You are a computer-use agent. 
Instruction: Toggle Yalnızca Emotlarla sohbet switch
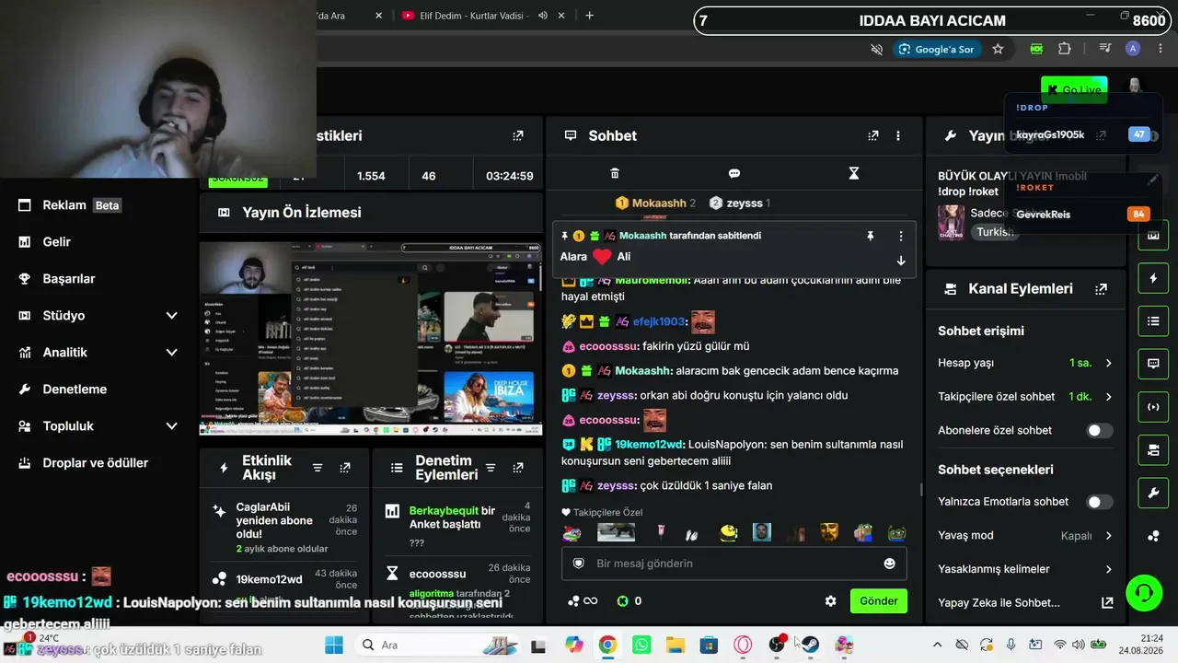tap(1099, 502)
